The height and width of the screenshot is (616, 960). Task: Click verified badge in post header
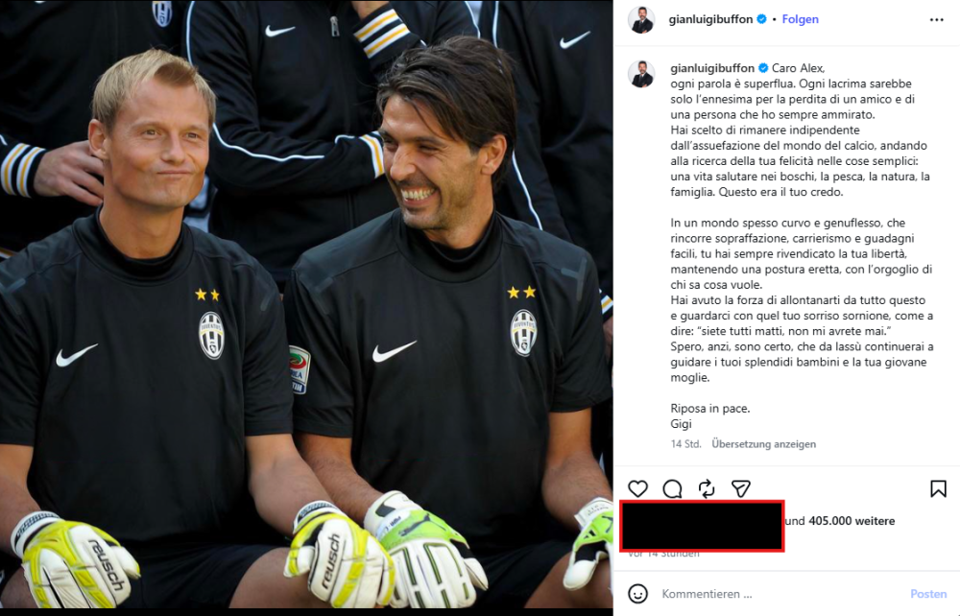pos(761,19)
